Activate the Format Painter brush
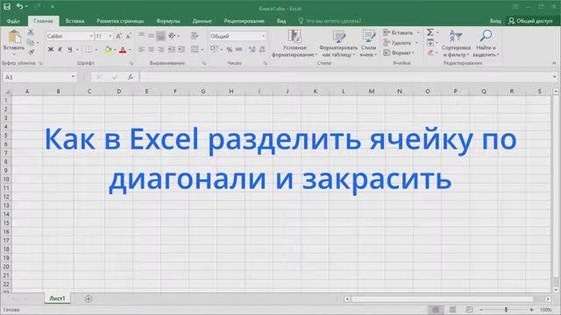Viewport: 561px width, 315px height. 31,52
